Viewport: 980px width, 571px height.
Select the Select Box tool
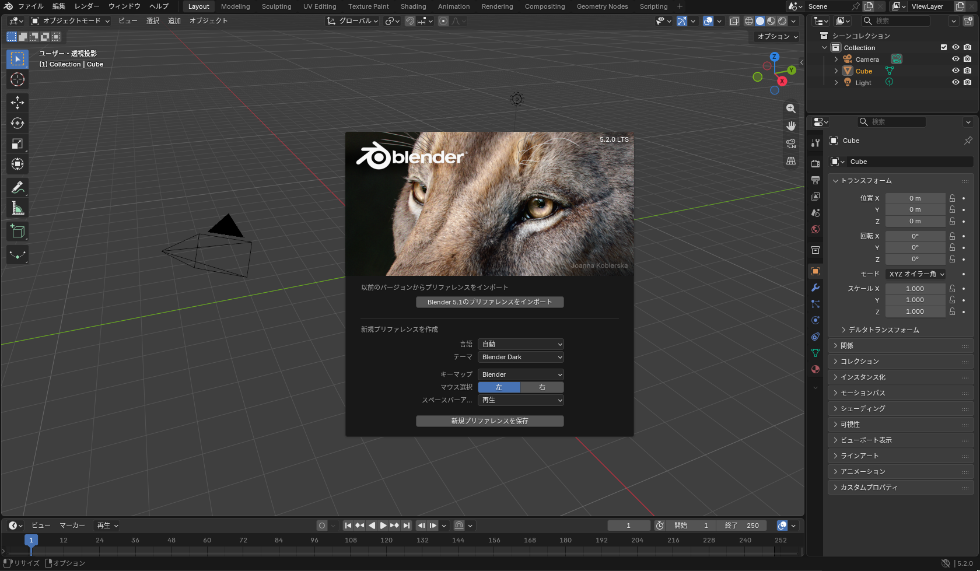[17, 59]
